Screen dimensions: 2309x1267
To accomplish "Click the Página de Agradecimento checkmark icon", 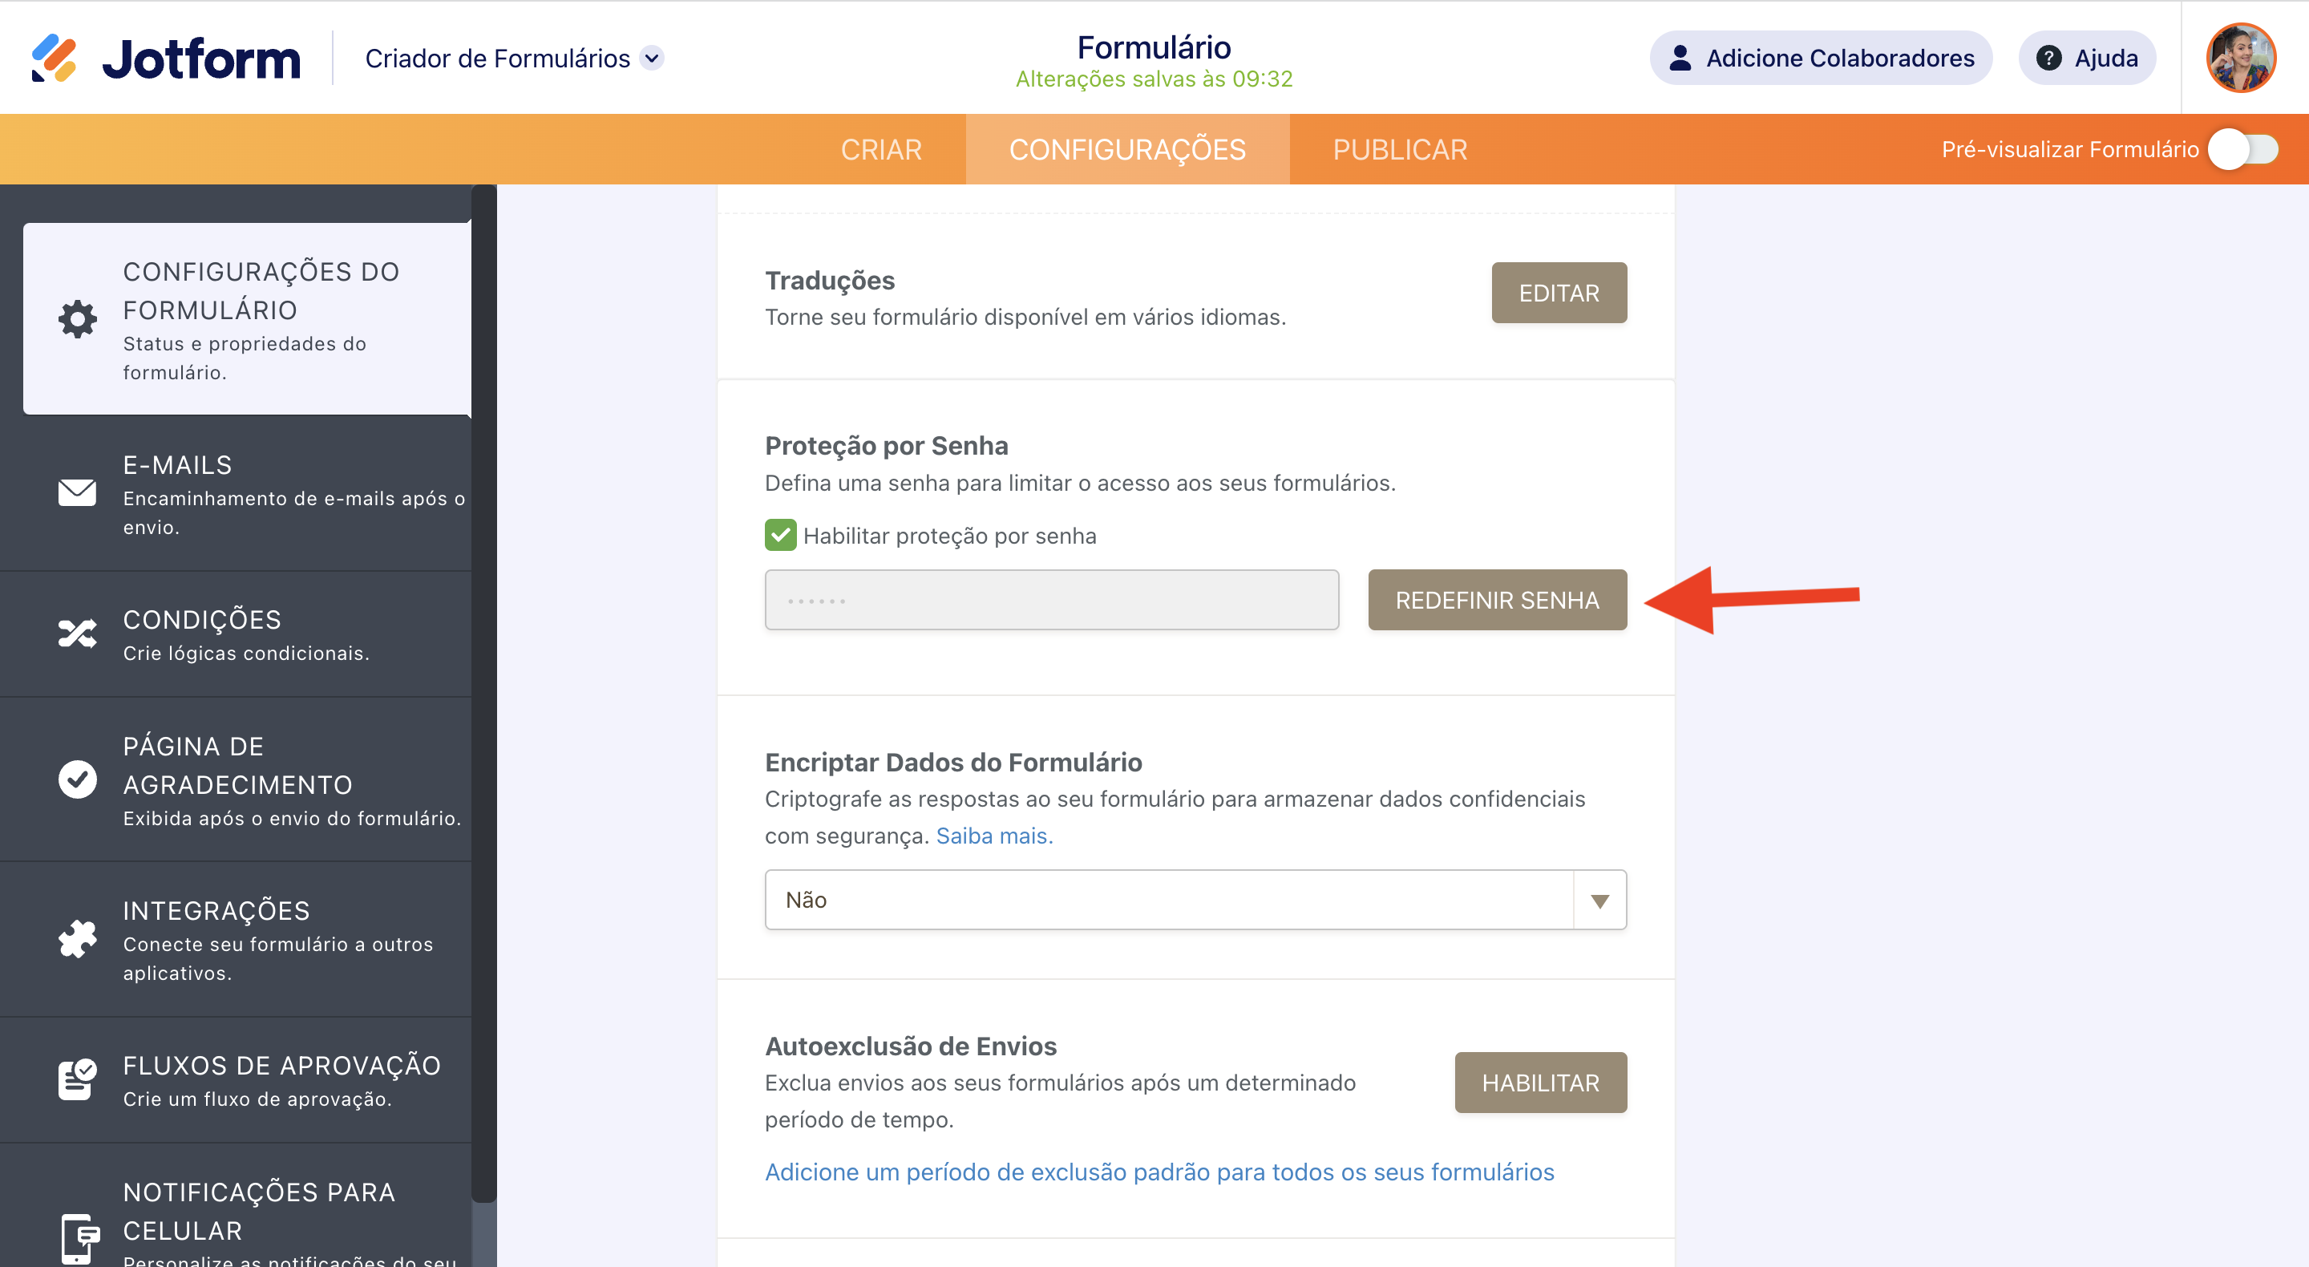I will pos(77,779).
